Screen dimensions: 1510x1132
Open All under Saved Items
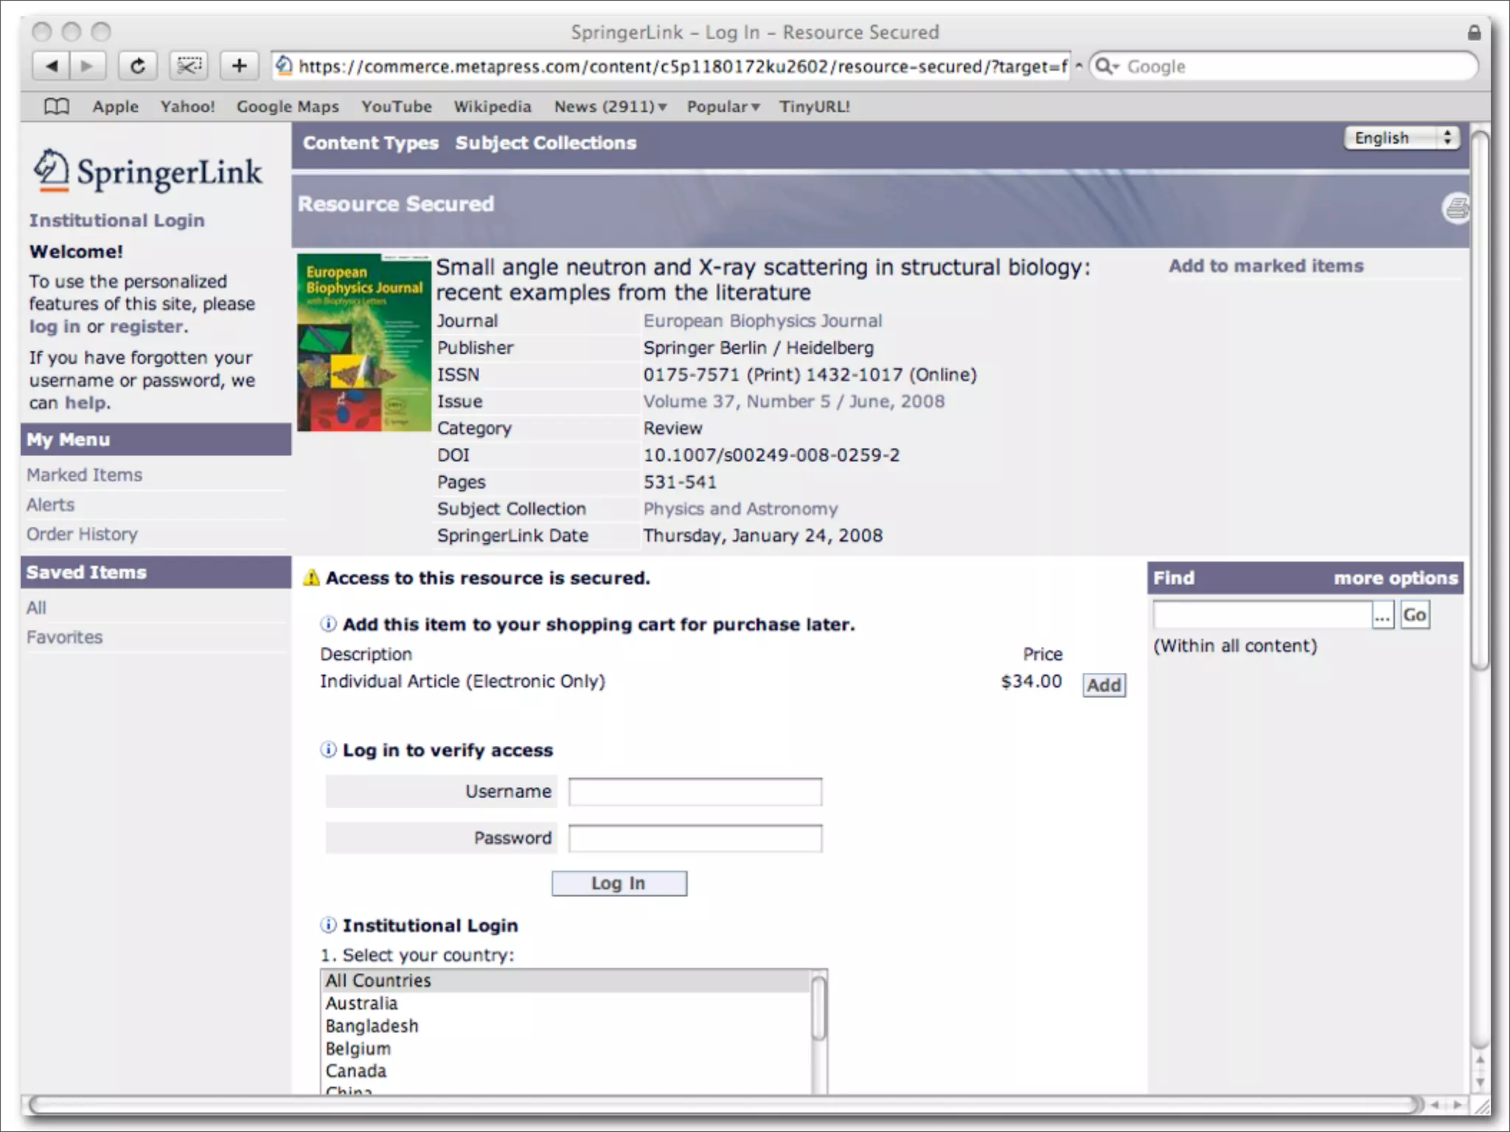36,608
